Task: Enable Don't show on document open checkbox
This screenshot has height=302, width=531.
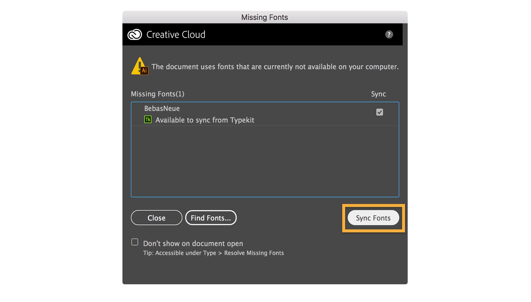Action: (135, 242)
